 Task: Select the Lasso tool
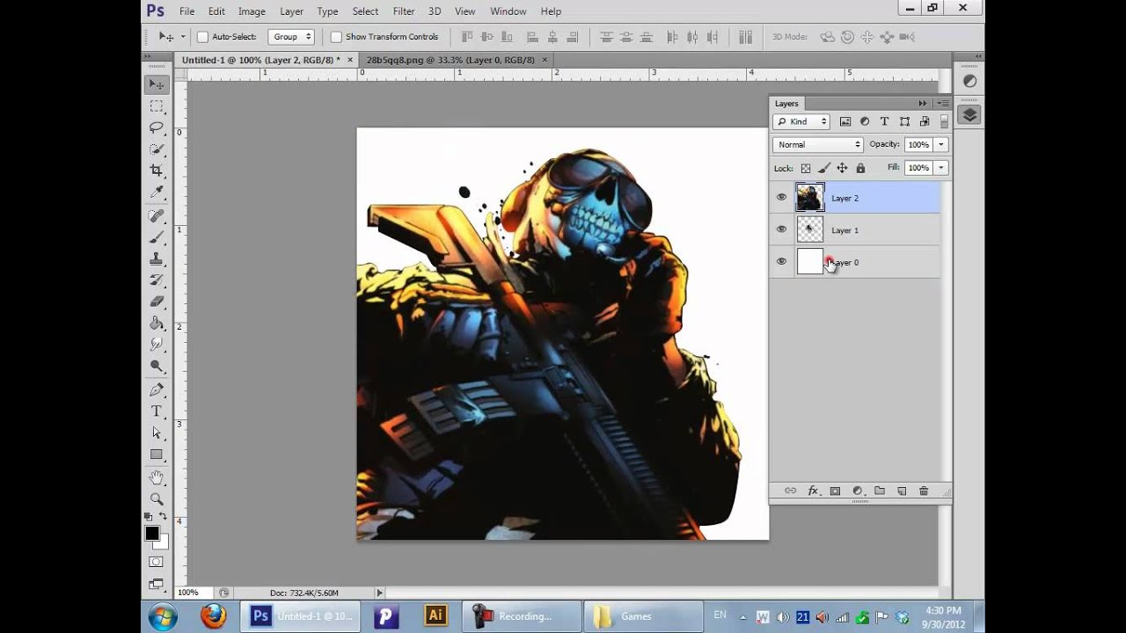tap(157, 127)
